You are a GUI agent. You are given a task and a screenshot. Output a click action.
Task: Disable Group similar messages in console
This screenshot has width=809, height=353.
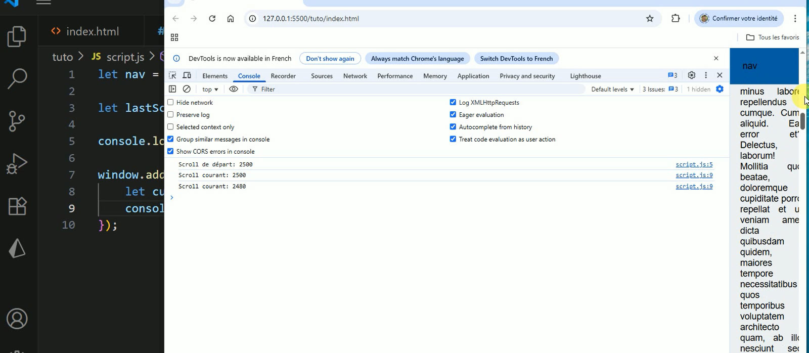tap(170, 139)
